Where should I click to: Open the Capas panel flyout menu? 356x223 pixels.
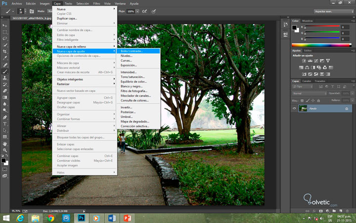pos(353,81)
